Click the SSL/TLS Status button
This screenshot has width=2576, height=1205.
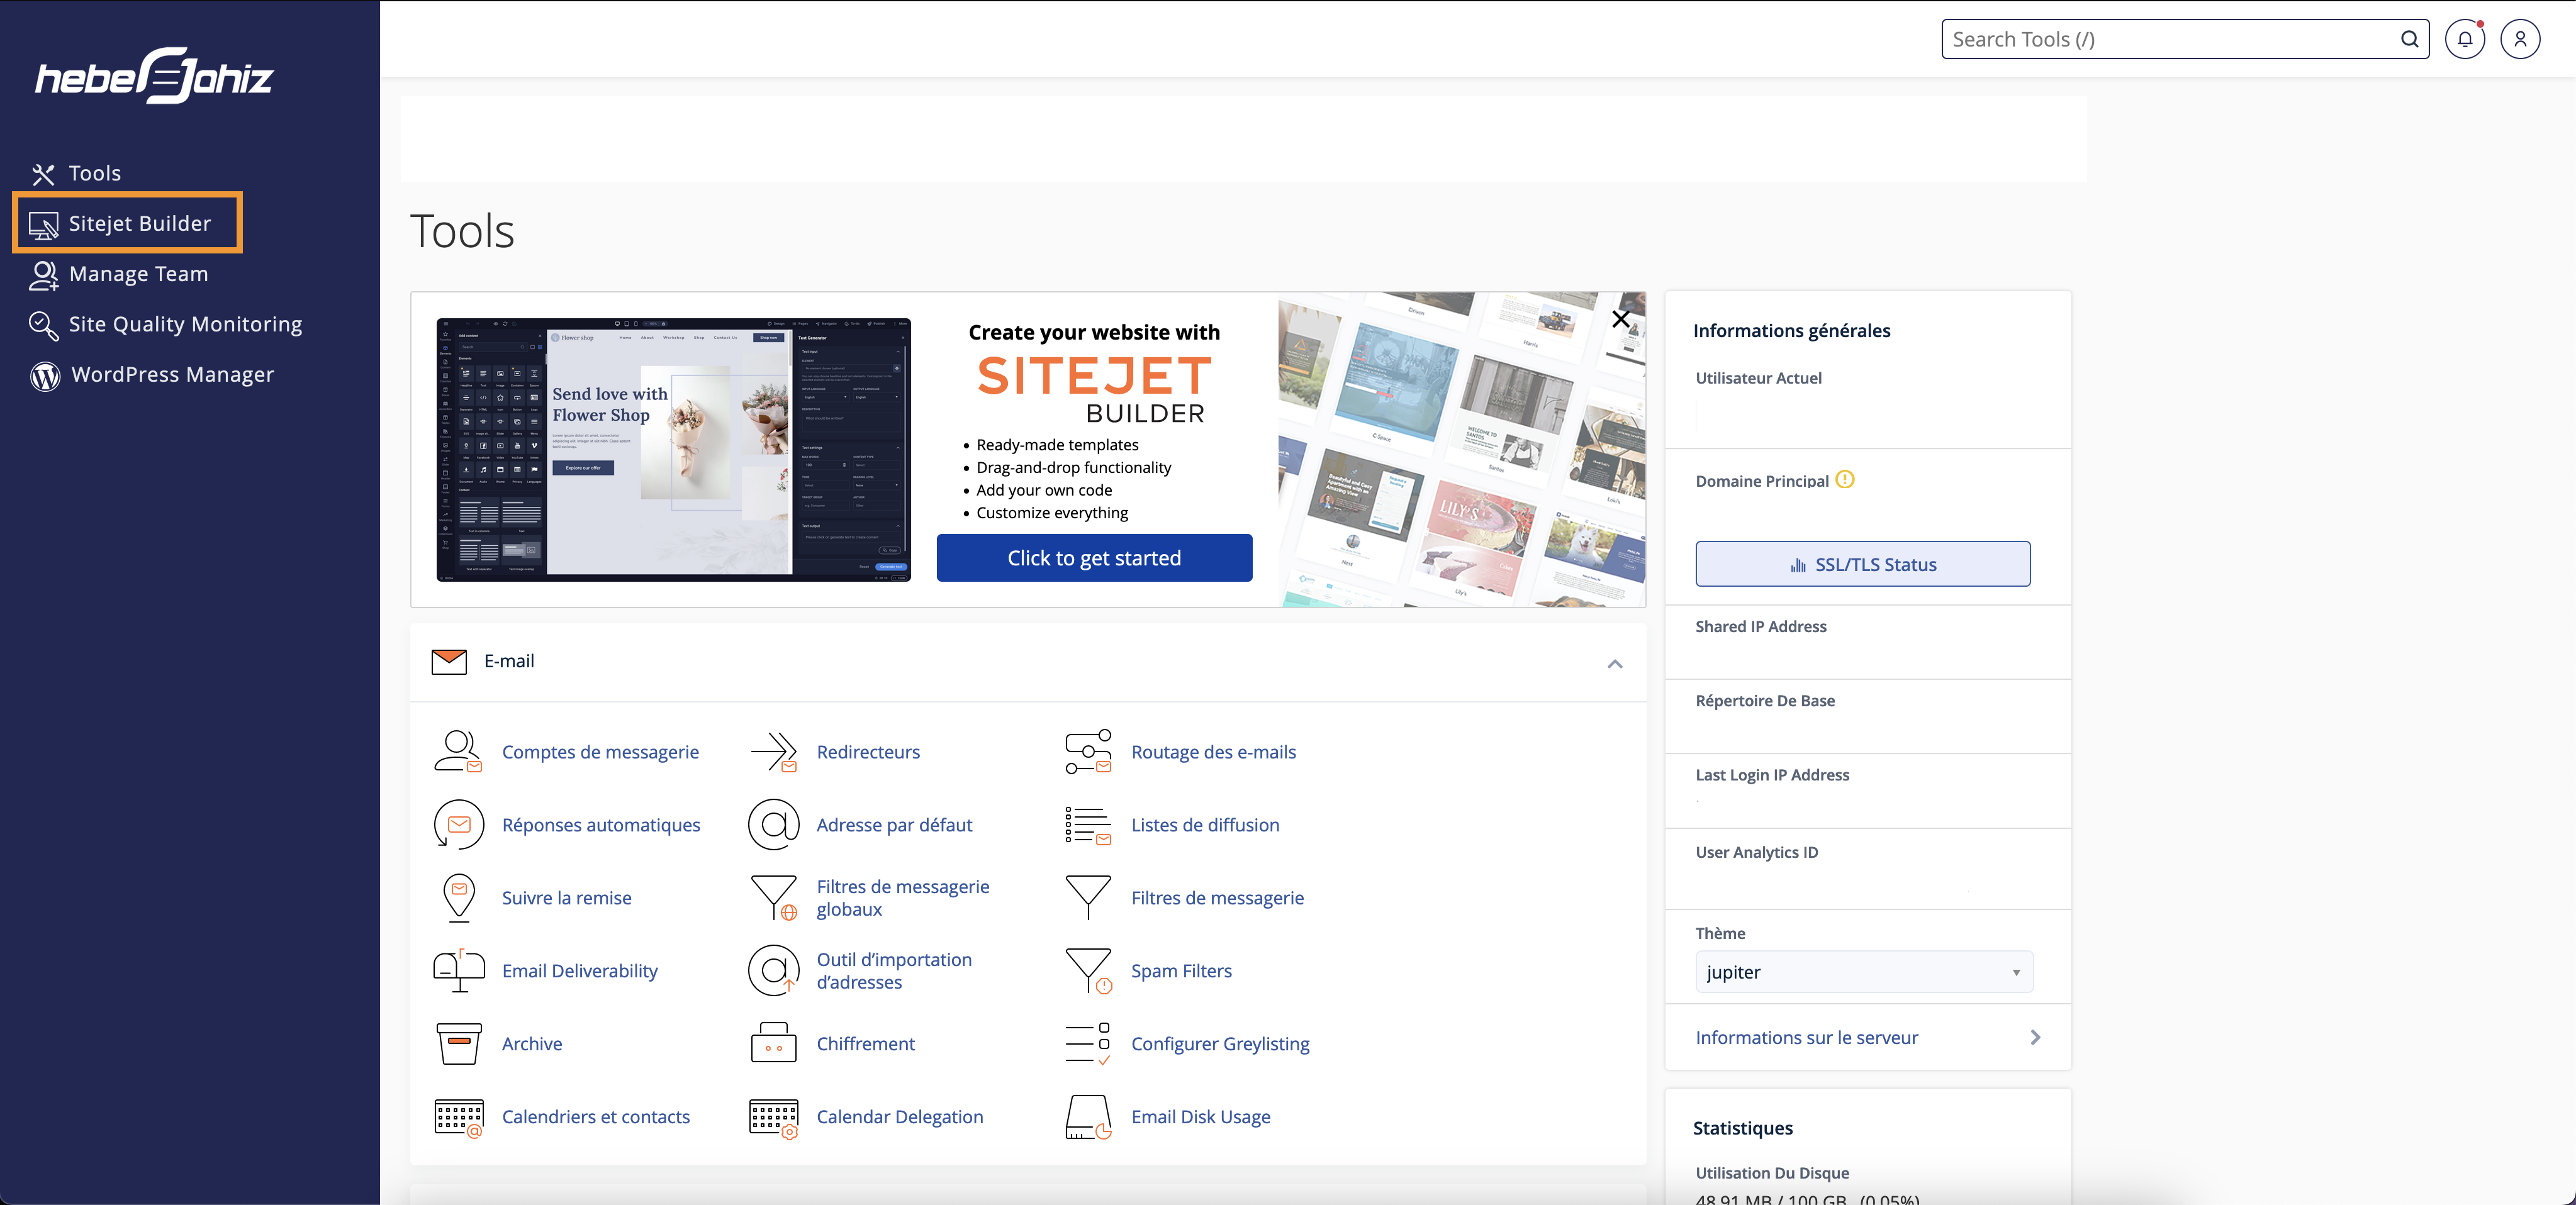[1862, 564]
